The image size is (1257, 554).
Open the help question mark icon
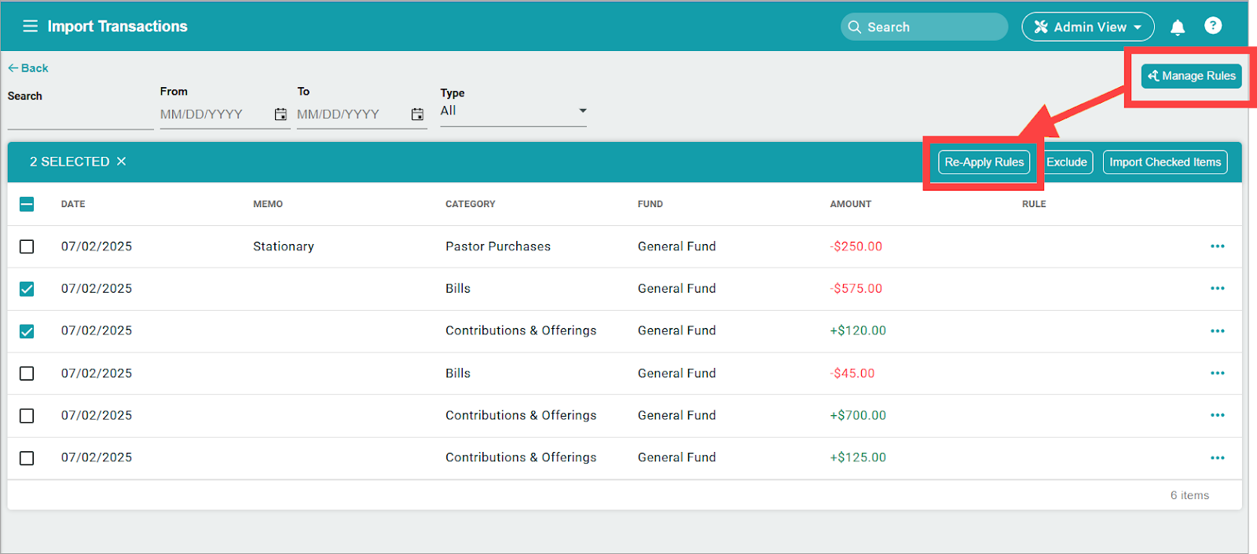tap(1212, 27)
